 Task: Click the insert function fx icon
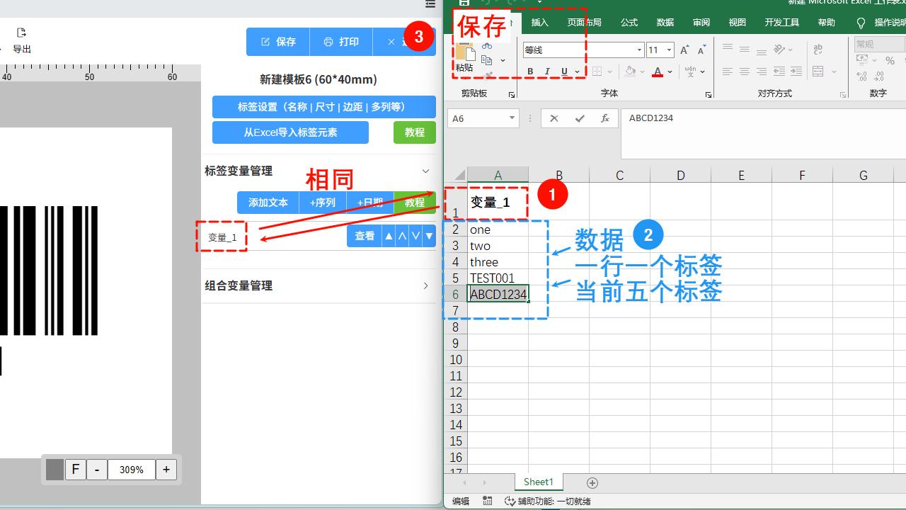605,118
